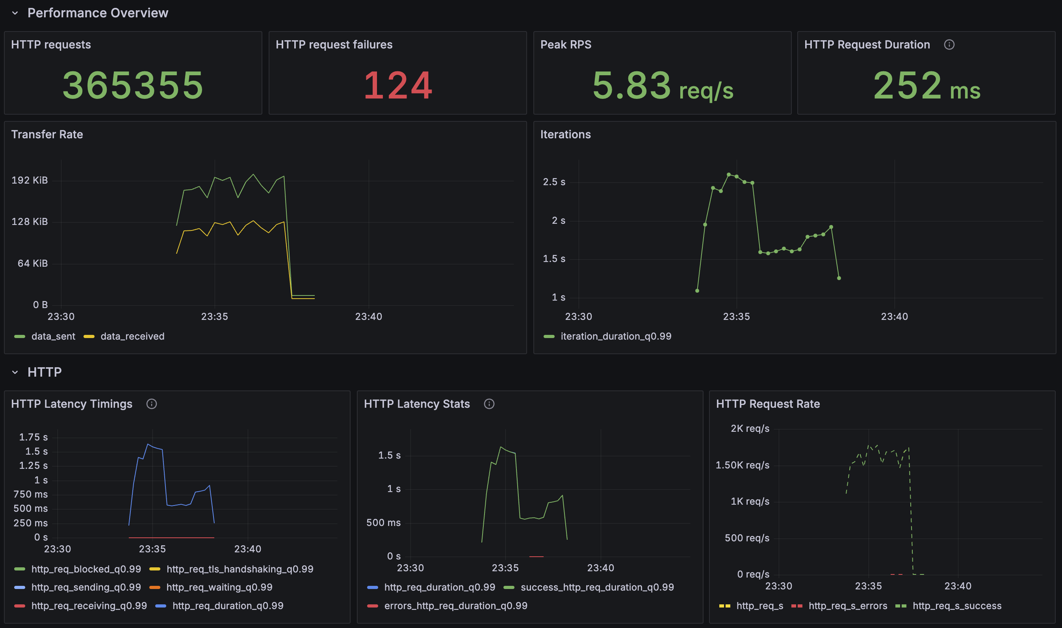Viewport: 1062px width, 628px height.
Task: Toggle http_req_sending_q0.99 legend series
Action: tap(86, 587)
